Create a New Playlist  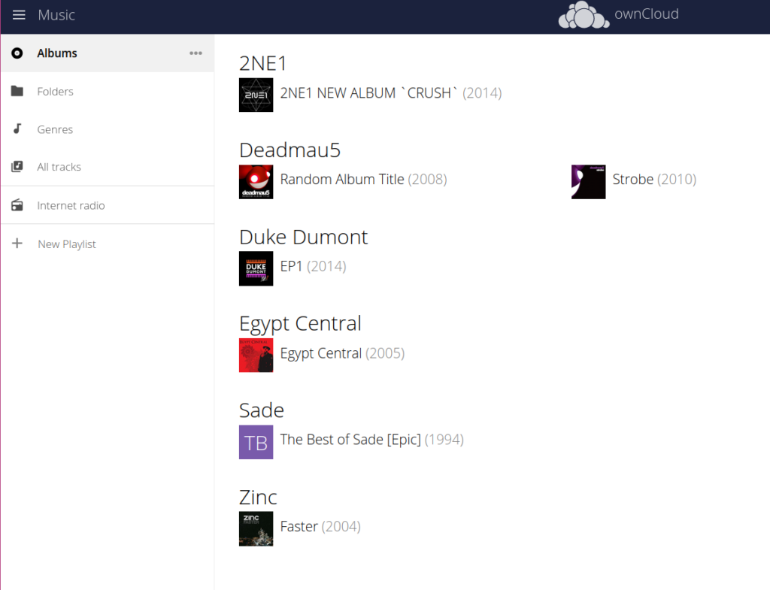click(108, 244)
